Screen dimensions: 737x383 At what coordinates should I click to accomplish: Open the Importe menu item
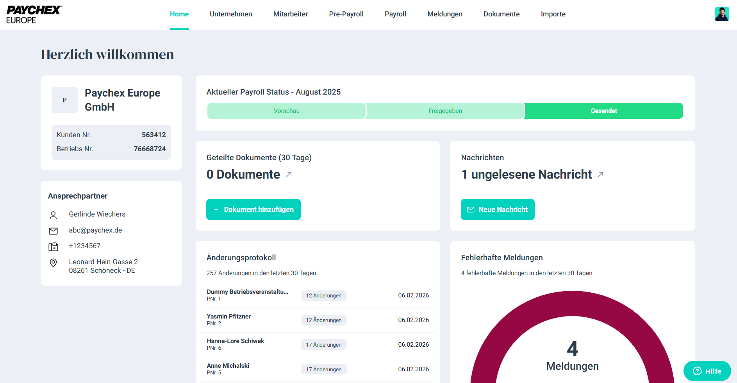pos(553,14)
